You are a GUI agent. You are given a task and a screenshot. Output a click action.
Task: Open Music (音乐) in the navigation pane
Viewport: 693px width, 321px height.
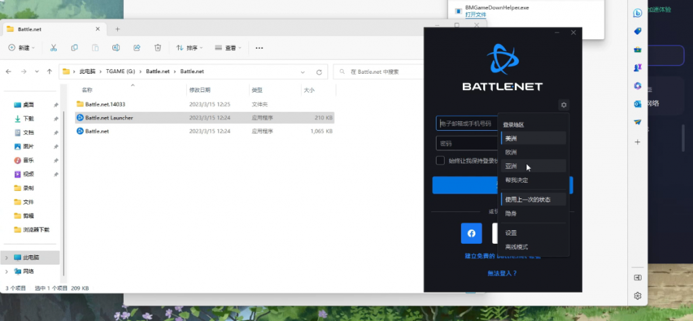click(28, 160)
